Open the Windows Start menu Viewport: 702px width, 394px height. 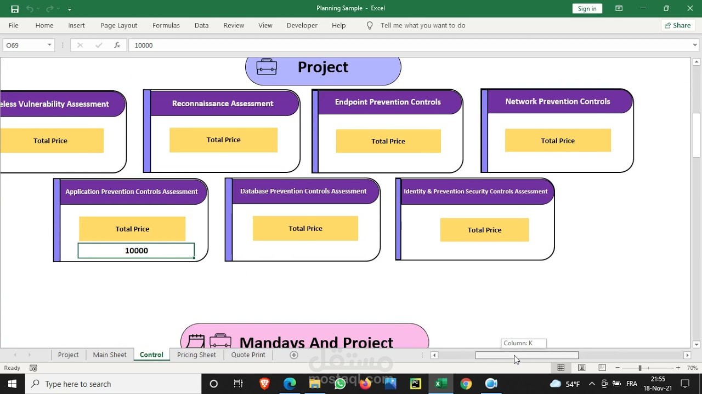point(12,384)
